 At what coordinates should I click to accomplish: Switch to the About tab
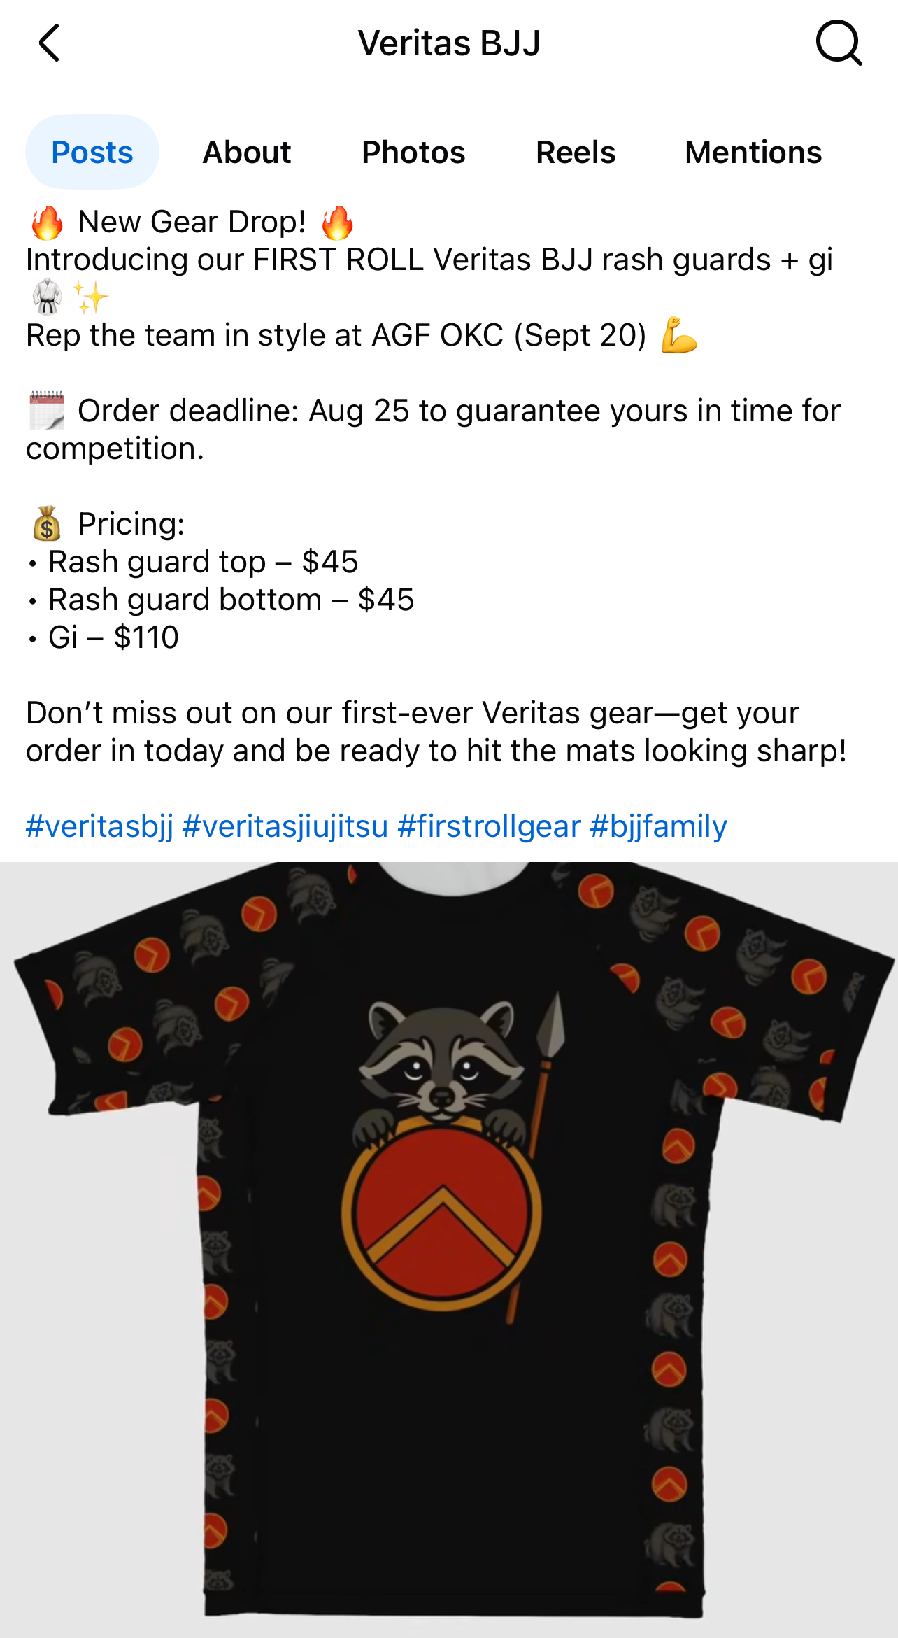[x=246, y=152]
